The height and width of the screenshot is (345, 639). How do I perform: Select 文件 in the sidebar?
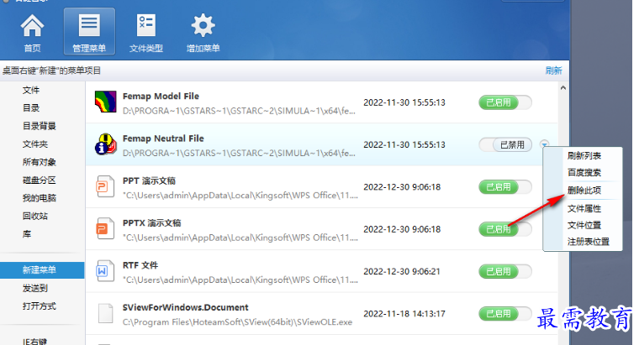[31, 91]
